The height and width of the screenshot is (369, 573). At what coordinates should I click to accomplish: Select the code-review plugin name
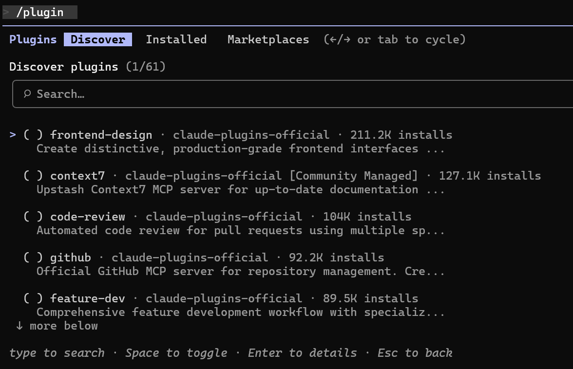coord(88,217)
